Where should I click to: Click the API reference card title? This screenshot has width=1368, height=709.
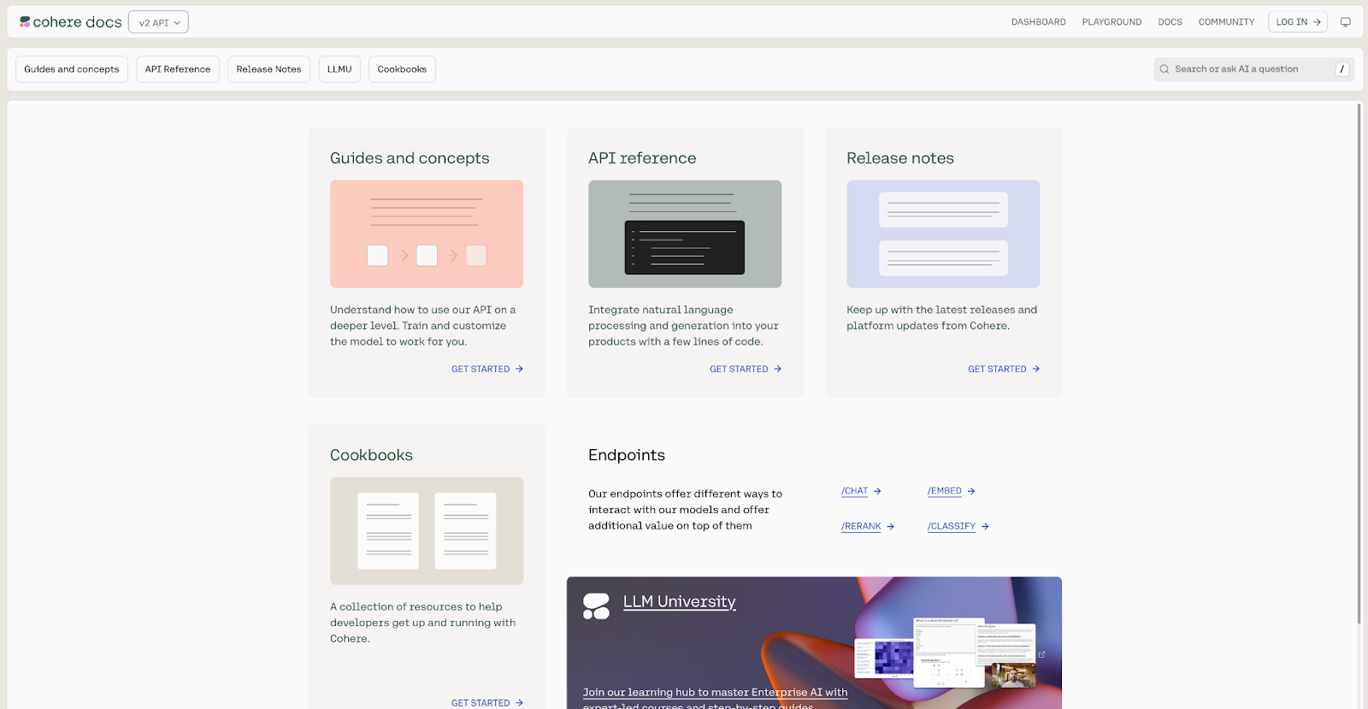pos(642,158)
